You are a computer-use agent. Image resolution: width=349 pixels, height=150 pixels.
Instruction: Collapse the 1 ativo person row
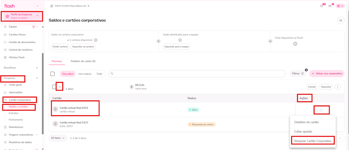pos(60,87)
